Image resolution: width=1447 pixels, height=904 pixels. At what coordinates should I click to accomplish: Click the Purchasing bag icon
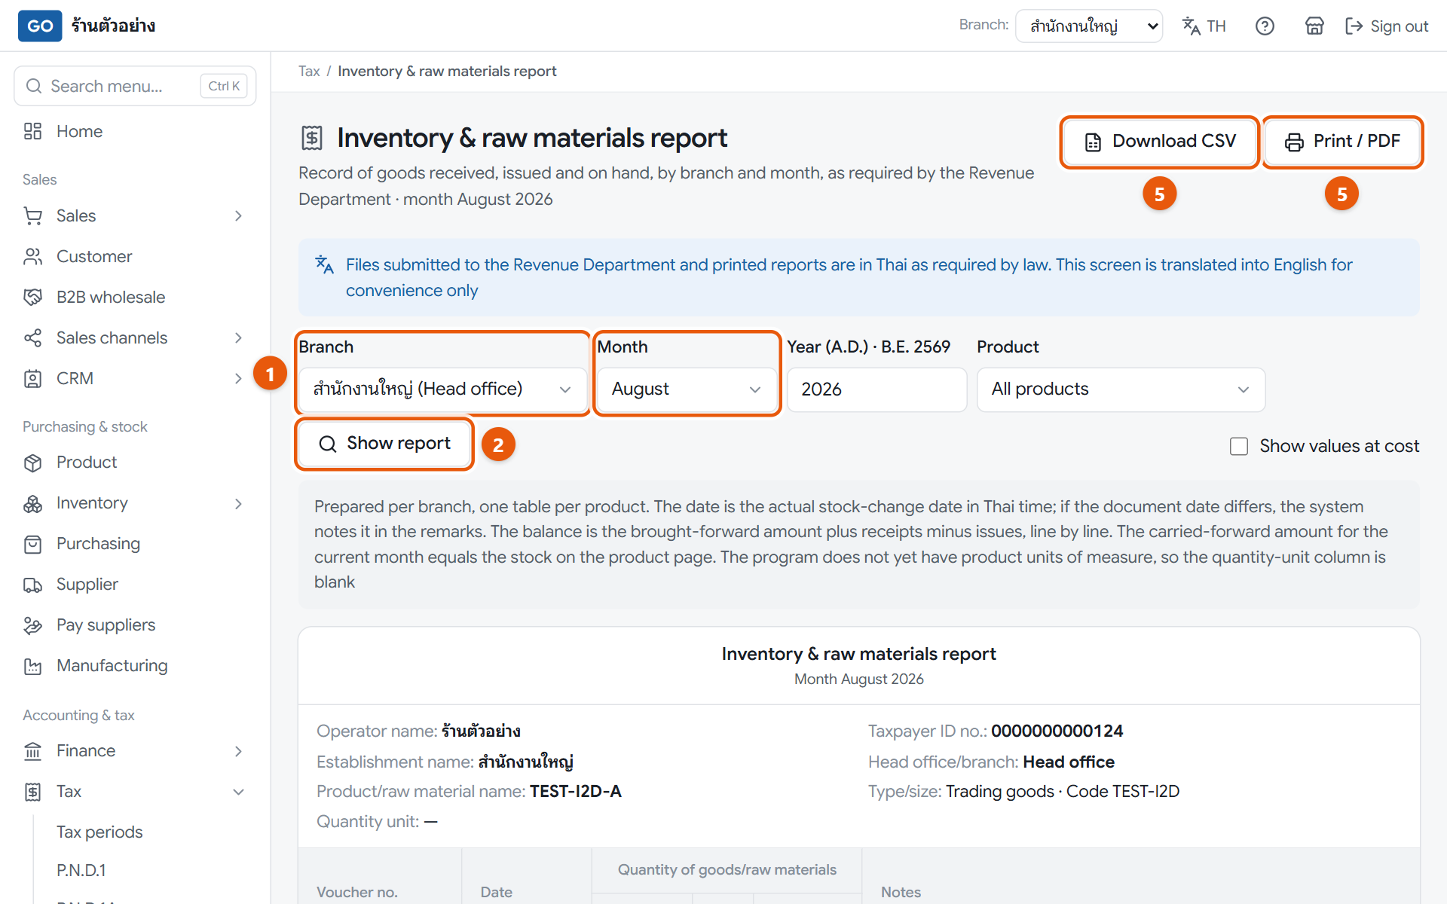click(32, 544)
